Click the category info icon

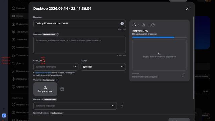[x=44, y=61]
